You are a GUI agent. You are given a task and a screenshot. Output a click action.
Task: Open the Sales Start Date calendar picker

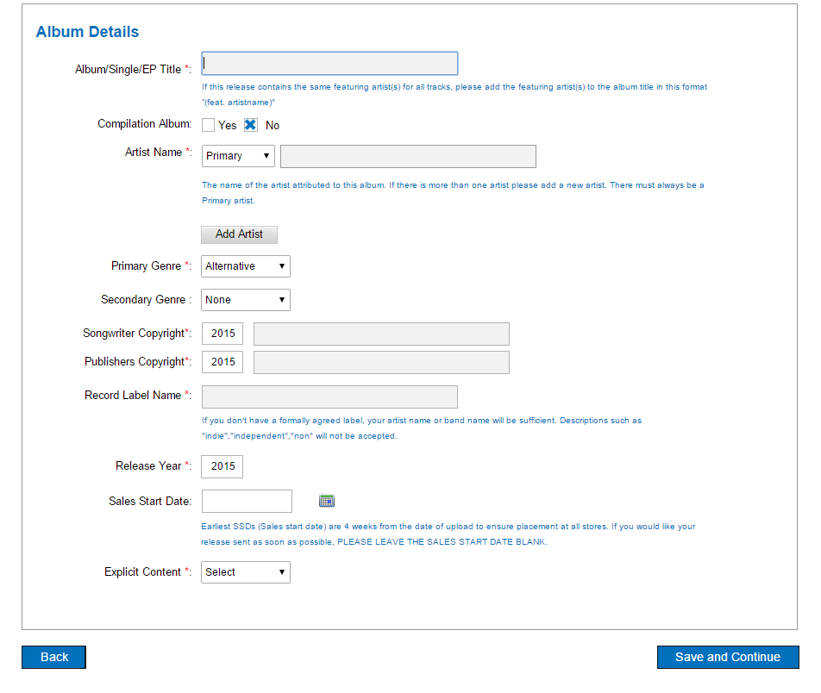click(326, 501)
